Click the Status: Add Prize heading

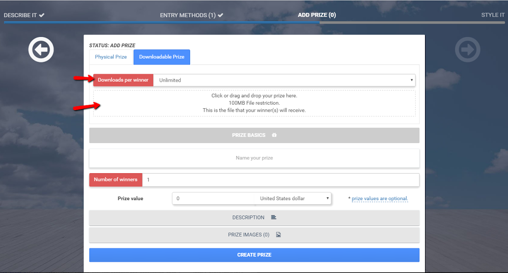112,45
